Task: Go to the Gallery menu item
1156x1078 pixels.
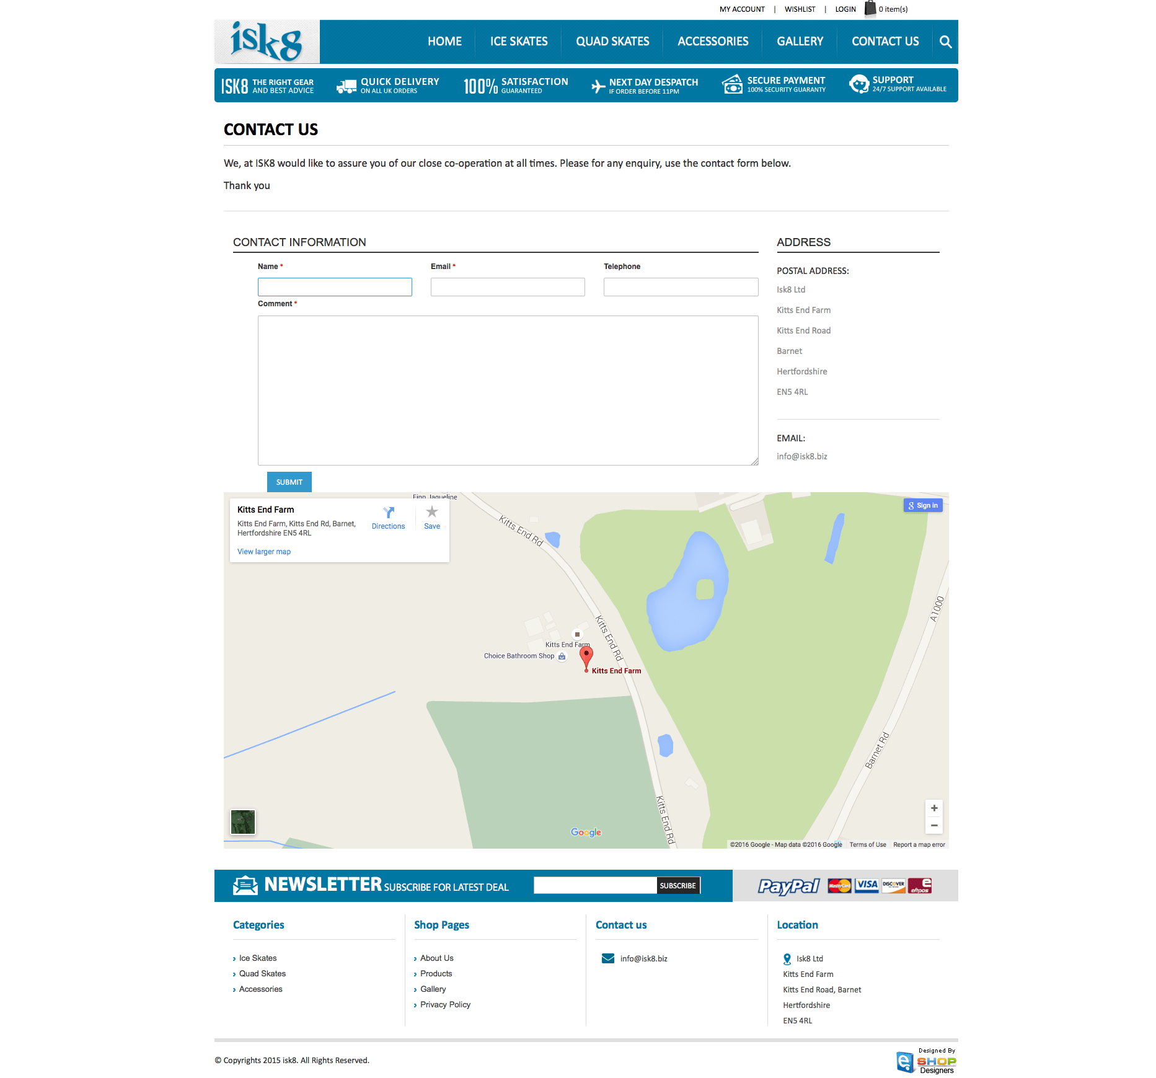Action: (800, 42)
